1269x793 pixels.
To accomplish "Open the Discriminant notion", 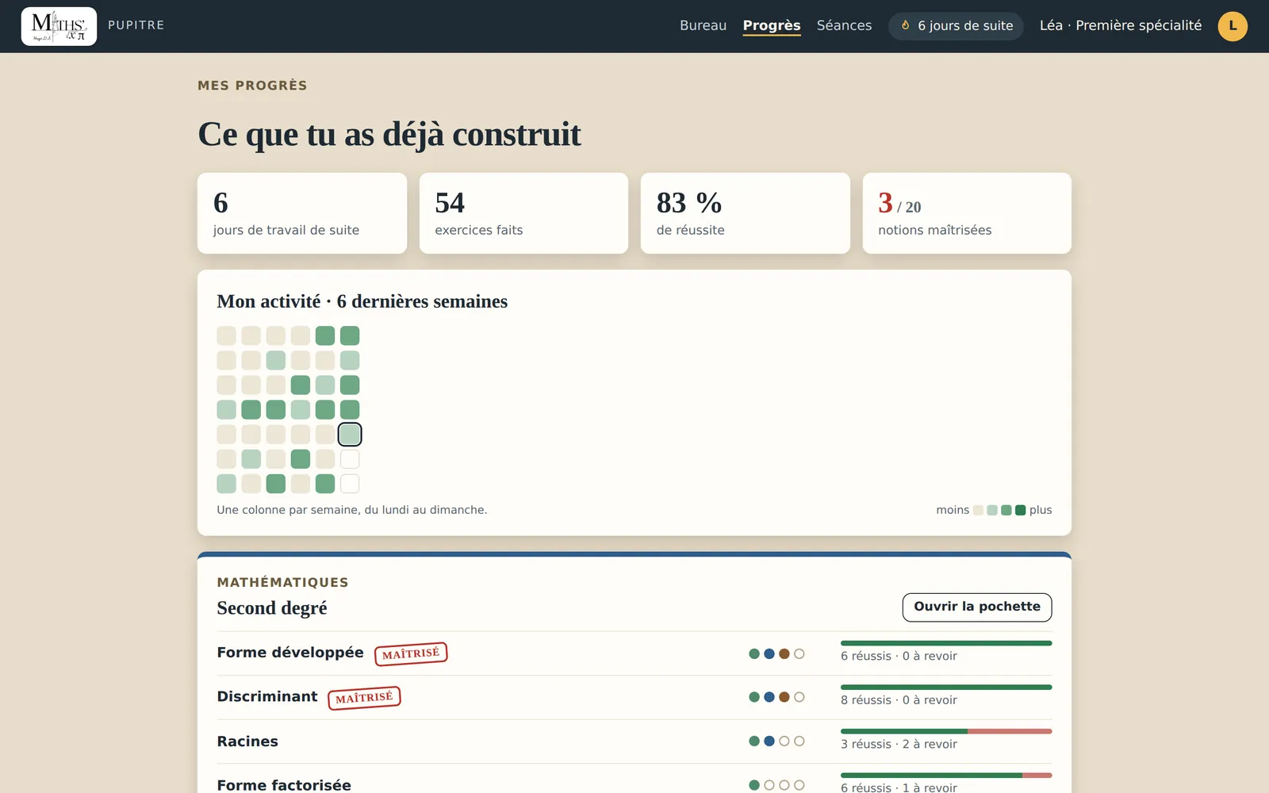I will coord(634,698).
